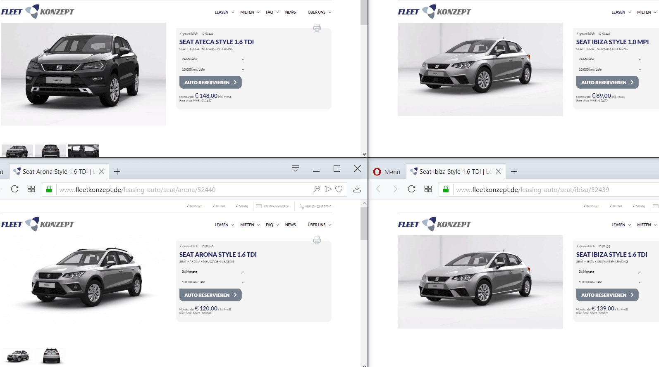Close the Seat Ibiza Style 1.6 TDI tab
The width and height of the screenshot is (659, 367).
tap(498, 171)
